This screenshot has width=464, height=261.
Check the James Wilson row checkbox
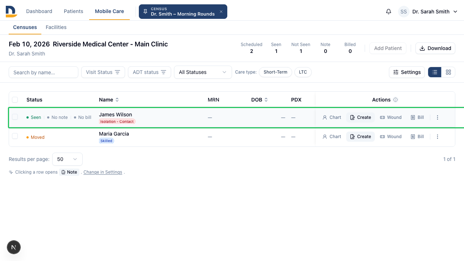(x=15, y=117)
